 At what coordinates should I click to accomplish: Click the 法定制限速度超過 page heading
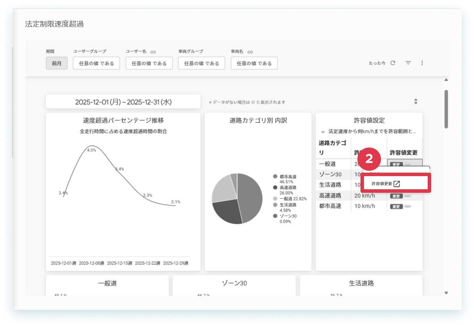point(54,24)
